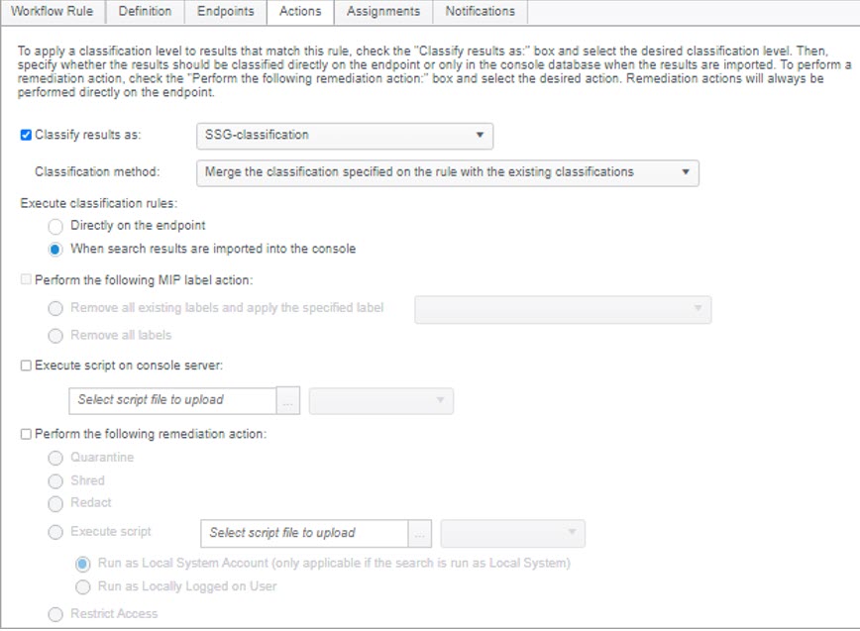
Task: Open the Notifications tab
Action: point(480,12)
